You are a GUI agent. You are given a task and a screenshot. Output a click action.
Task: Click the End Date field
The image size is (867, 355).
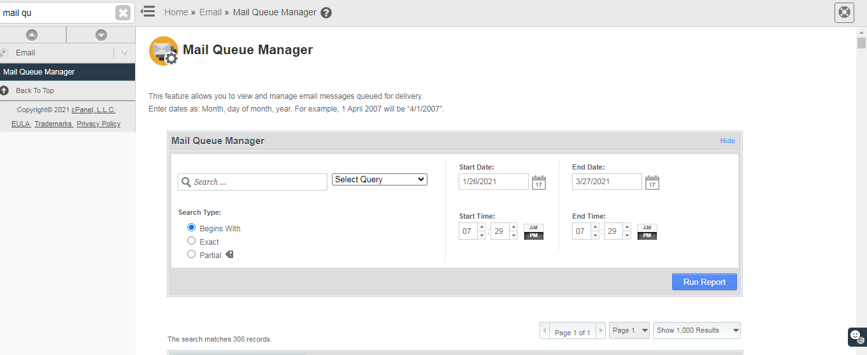click(607, 182)
